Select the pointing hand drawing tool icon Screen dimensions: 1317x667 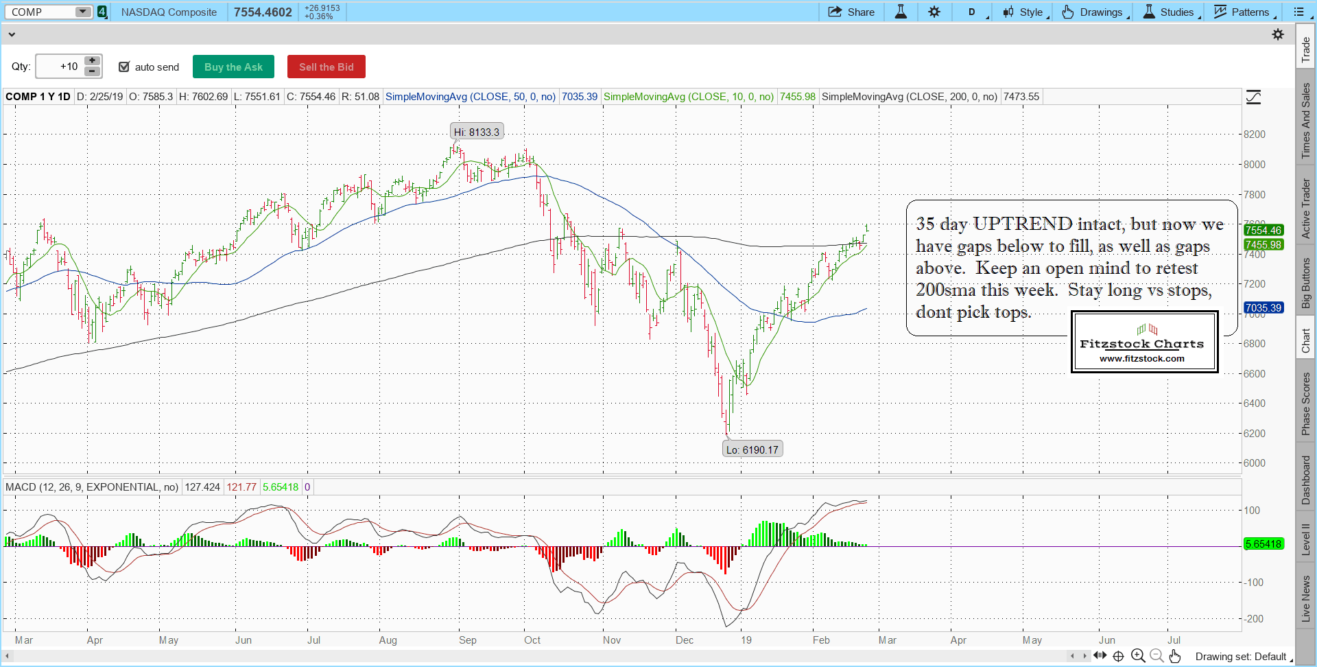pyautogui.click(x=1175, y=656)
